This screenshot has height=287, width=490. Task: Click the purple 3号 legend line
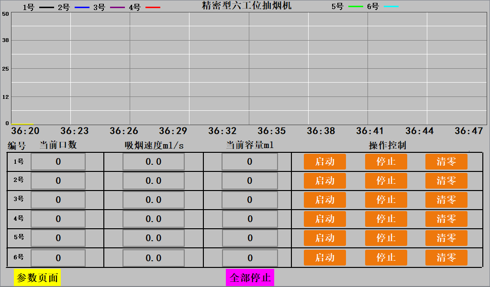coord(118,7)
